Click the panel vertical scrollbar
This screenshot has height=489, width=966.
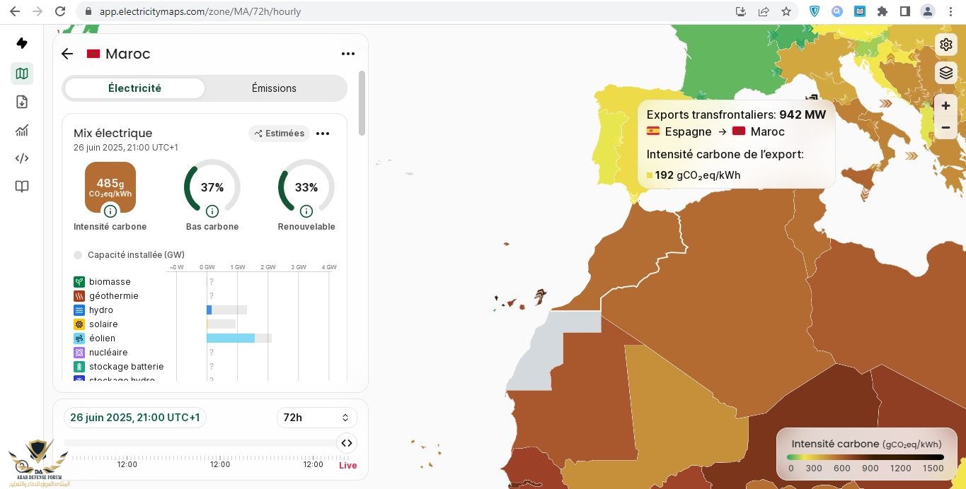pyautogui.click(x=362, y=102)
